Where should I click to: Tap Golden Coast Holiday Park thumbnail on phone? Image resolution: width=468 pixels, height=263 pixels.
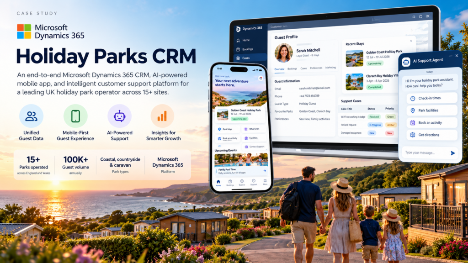click(223, 115)
